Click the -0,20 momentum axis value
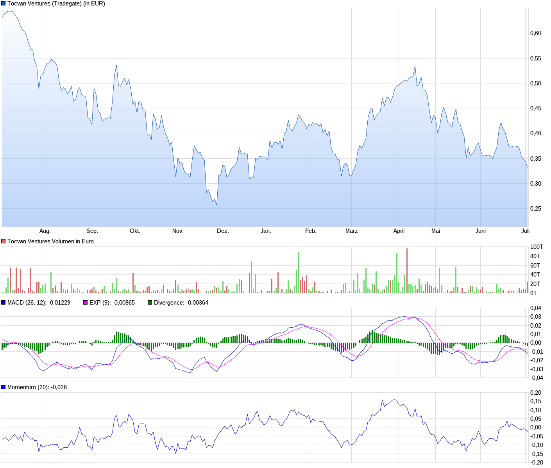This screenshot has width=551, height=468. tap(536, 463)
